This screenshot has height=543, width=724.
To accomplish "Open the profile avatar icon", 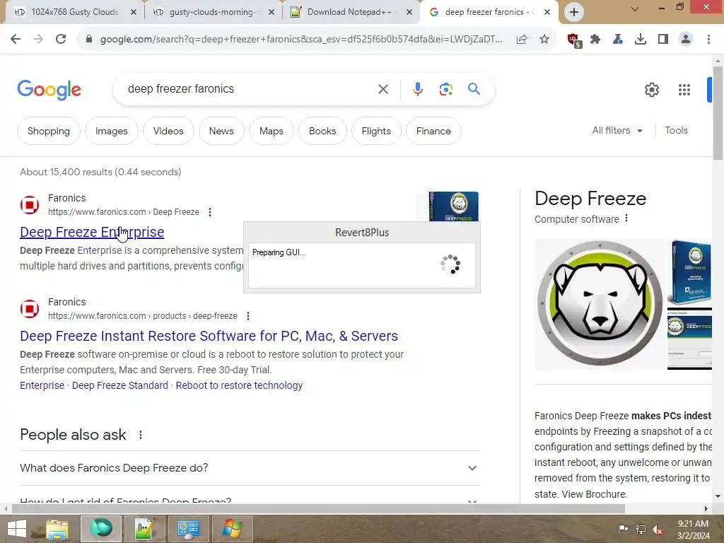I will pyautogui.click(x=686, y=40).
